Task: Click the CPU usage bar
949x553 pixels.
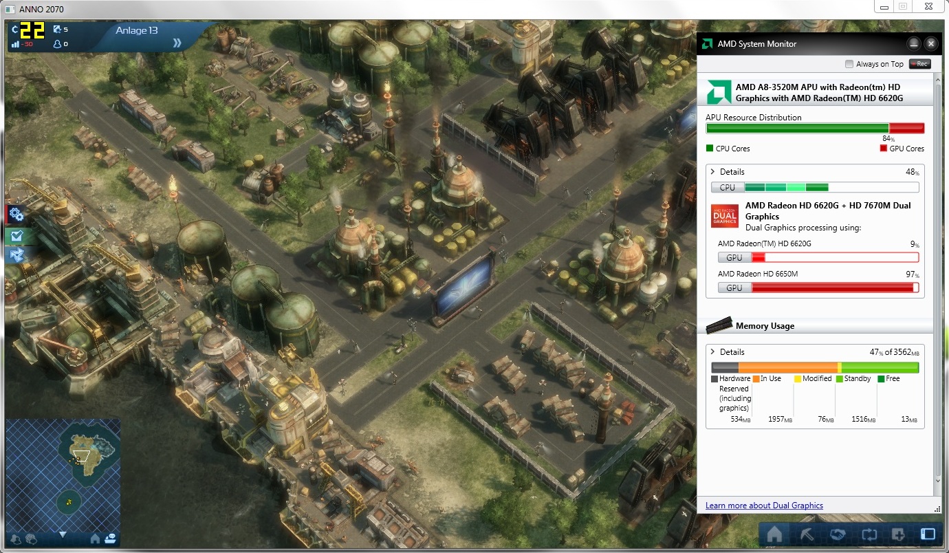Action: pos(815,187)
